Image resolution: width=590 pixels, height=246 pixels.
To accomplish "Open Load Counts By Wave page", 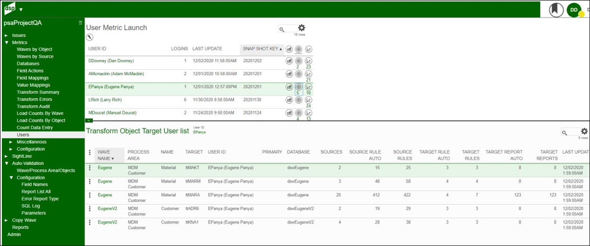I will [40, 113].
